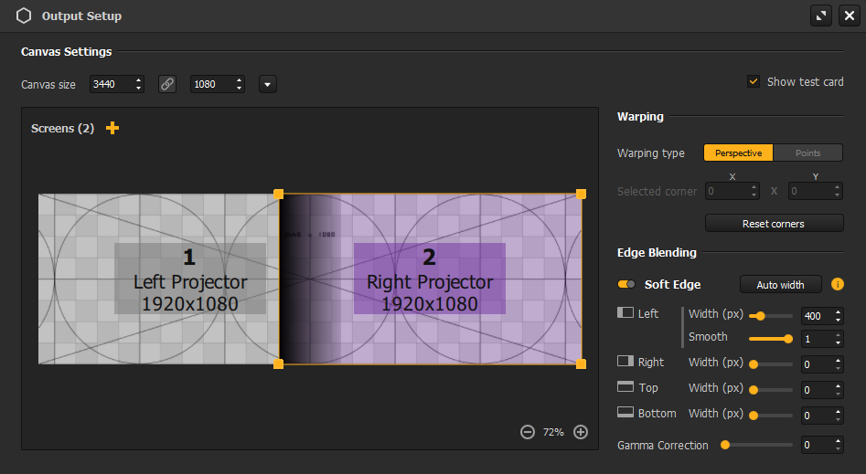Screen dimensions: 866x474
Task: Click the add screen plus icon
Action: tap(112, 129)
